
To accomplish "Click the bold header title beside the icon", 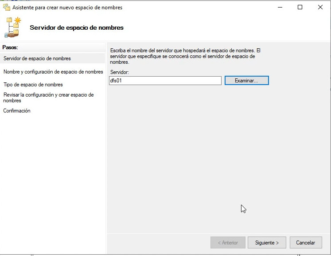I will coord(76,28).
